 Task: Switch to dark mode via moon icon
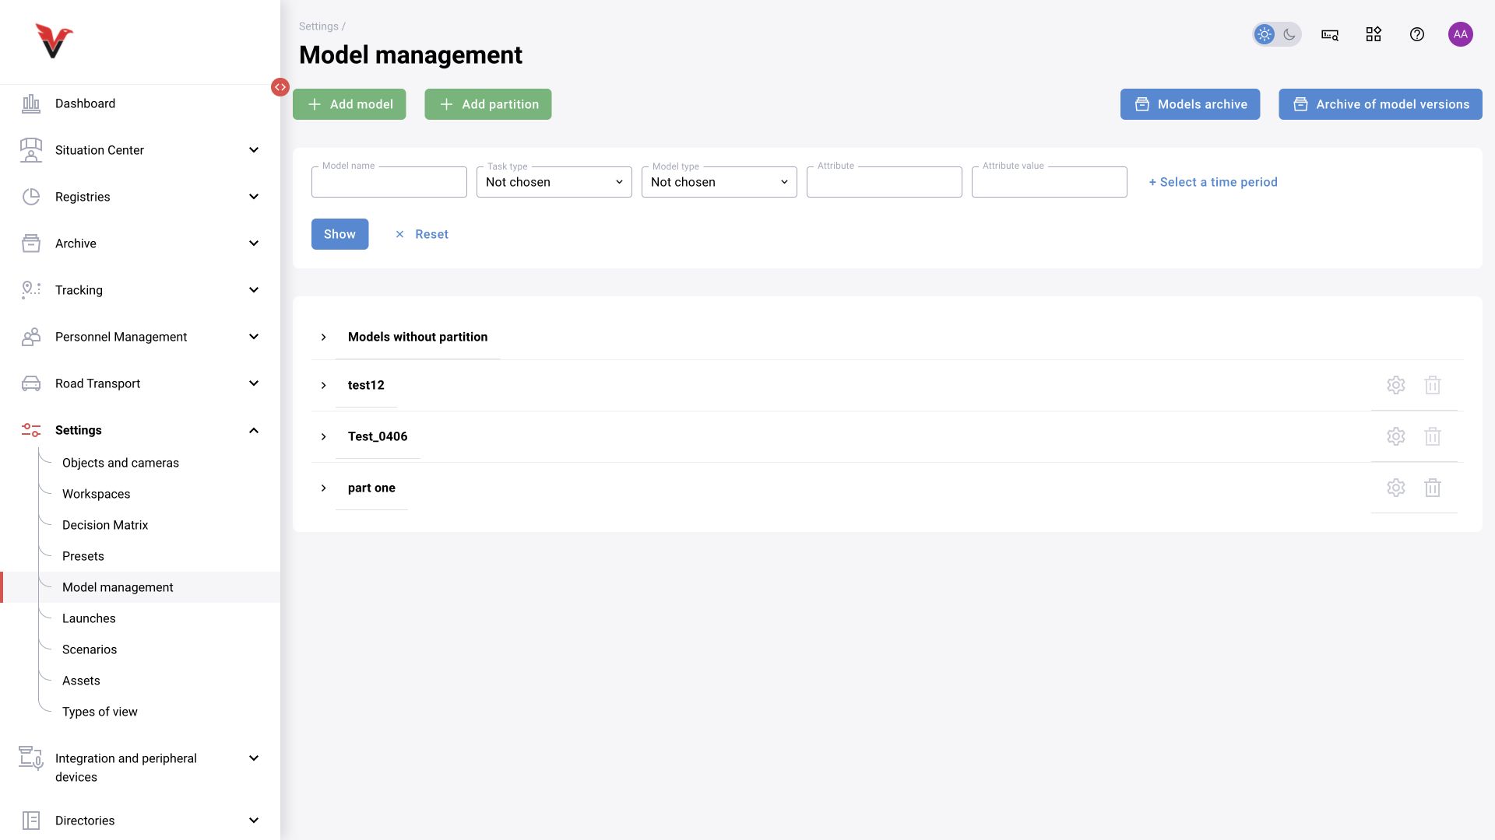[1289, 34]
